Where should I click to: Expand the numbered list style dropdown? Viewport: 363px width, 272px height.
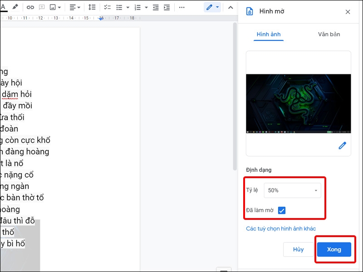(x=146, y=8)
